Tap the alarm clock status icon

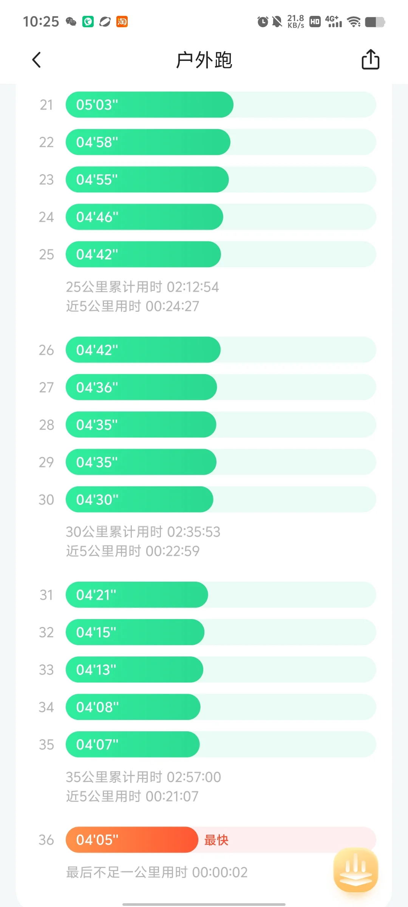coord(263,22)
